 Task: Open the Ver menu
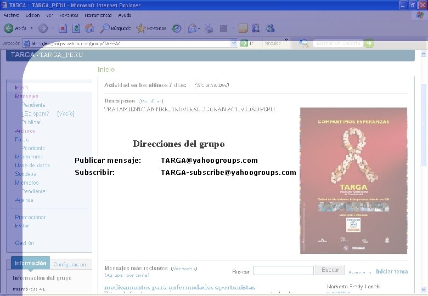[x=49, y=15]
